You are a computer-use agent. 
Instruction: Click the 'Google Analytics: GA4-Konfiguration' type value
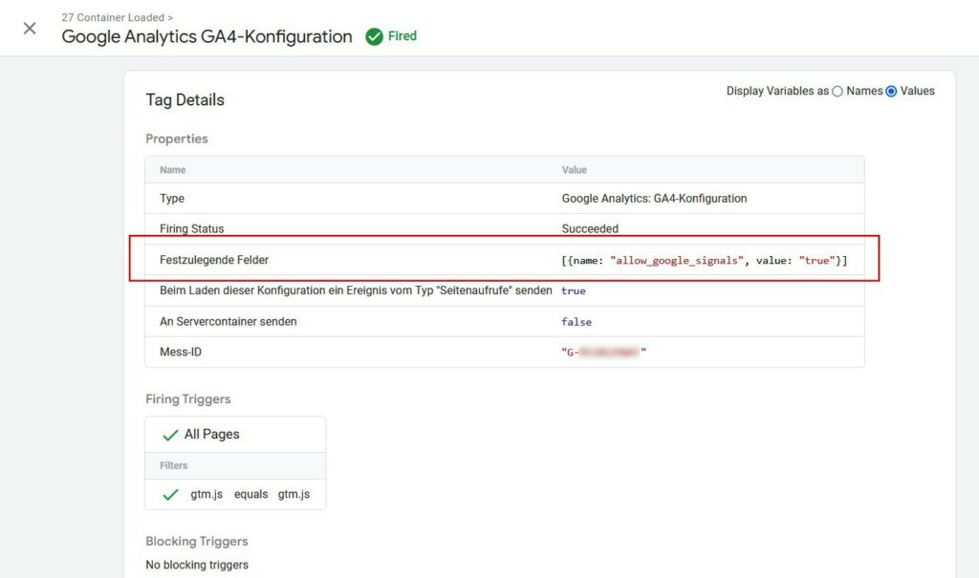[x=654, y=199]
